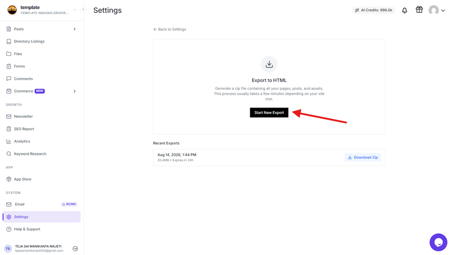This screenshot has height=255, width=454.
Task: Click the tejasaimanikanta2004@gmail.com email text
Action: (x=39, y=251)
